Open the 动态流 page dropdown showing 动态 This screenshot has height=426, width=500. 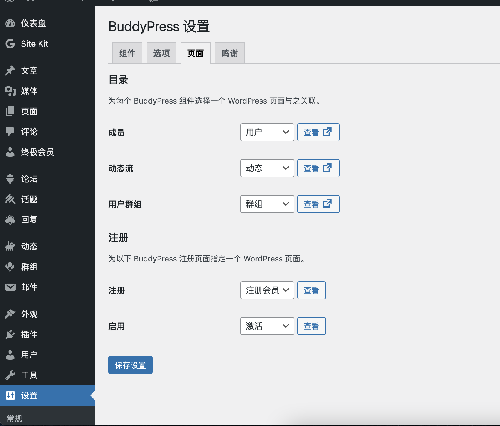point(267,168)
